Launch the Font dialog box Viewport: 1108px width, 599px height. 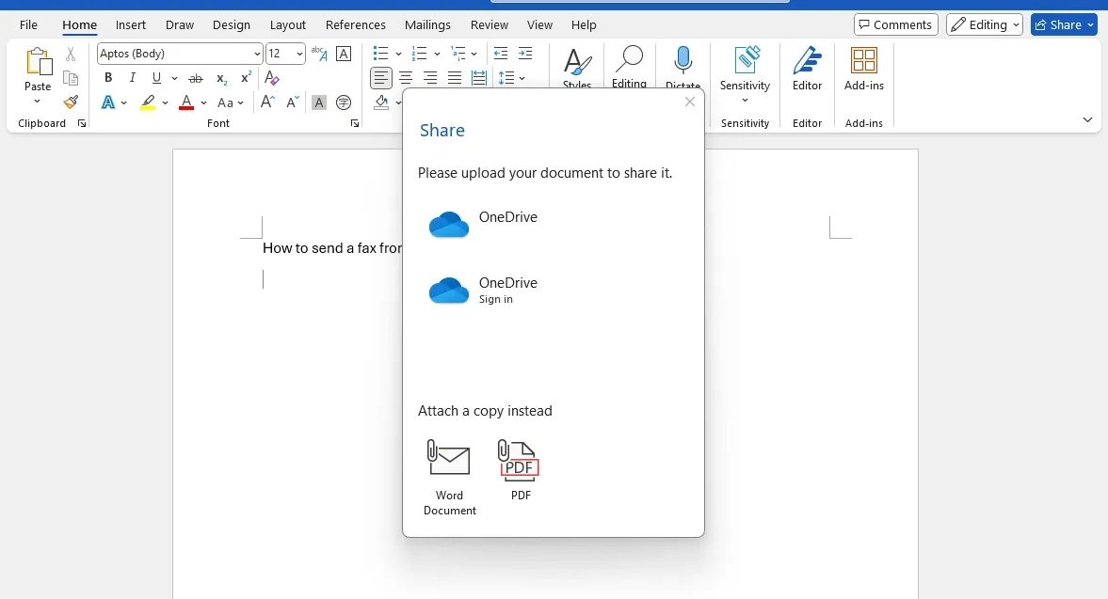355,123
